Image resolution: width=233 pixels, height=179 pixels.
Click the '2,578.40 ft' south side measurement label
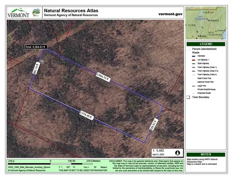point(87,115)
